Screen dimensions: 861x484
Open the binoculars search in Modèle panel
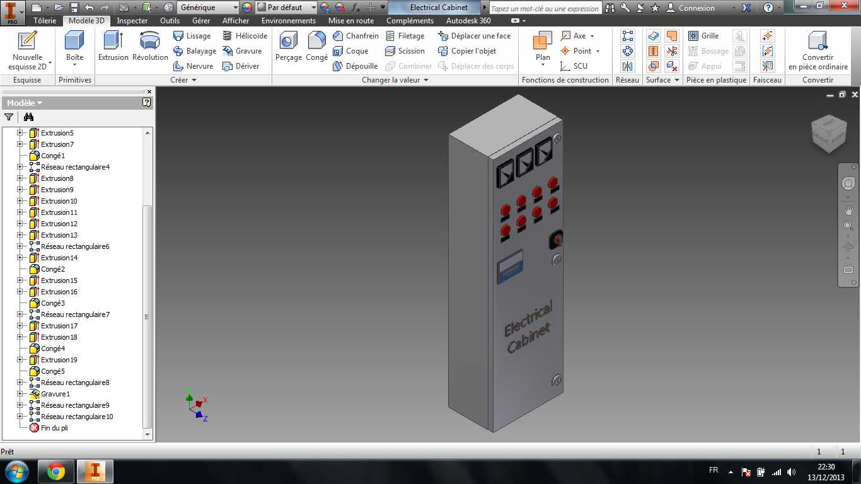tap(28, 117)
